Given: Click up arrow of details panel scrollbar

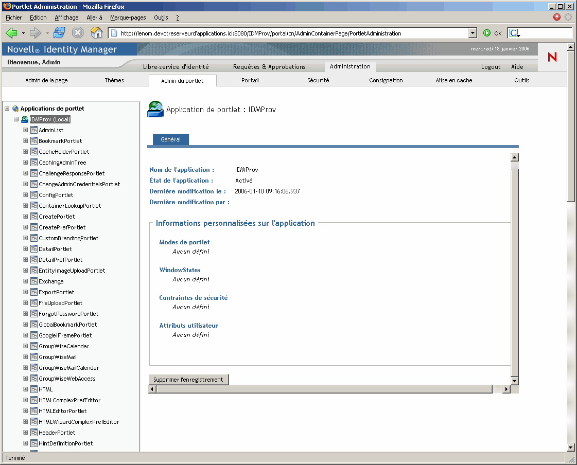Looking at the screenshot, I should click(x=514, y=157).
